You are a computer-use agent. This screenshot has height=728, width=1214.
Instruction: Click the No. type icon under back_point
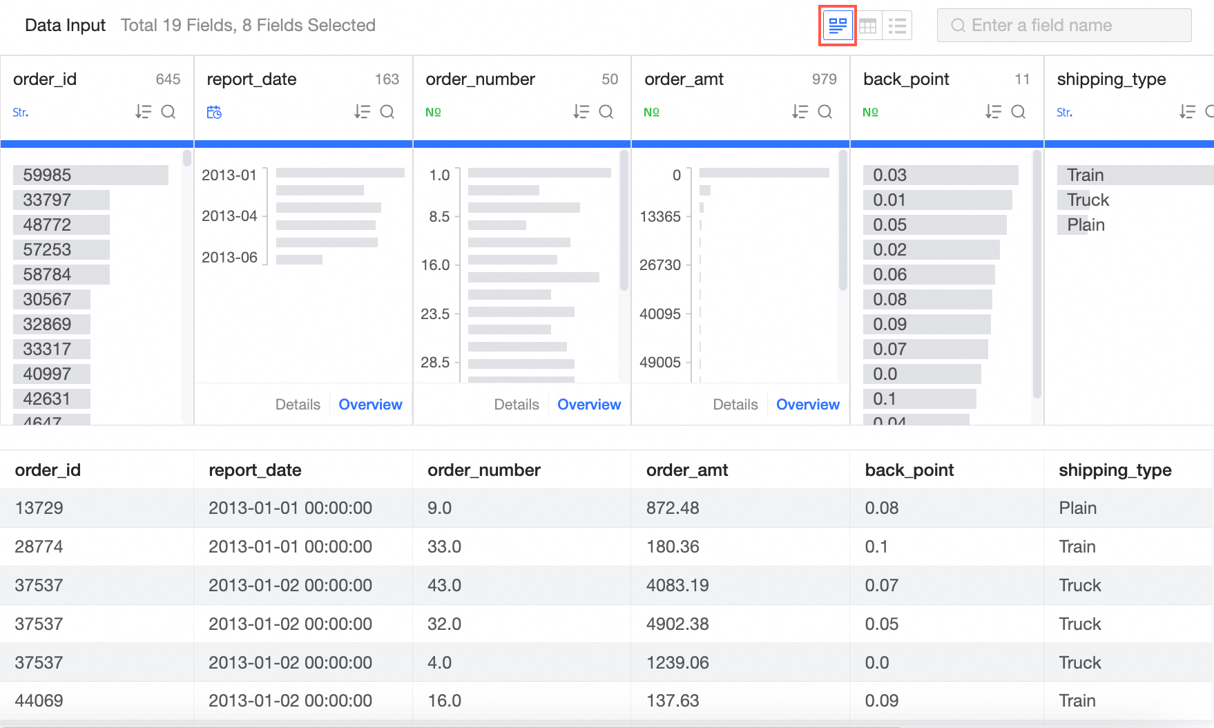pyautogui.click(x=870, y=112)
